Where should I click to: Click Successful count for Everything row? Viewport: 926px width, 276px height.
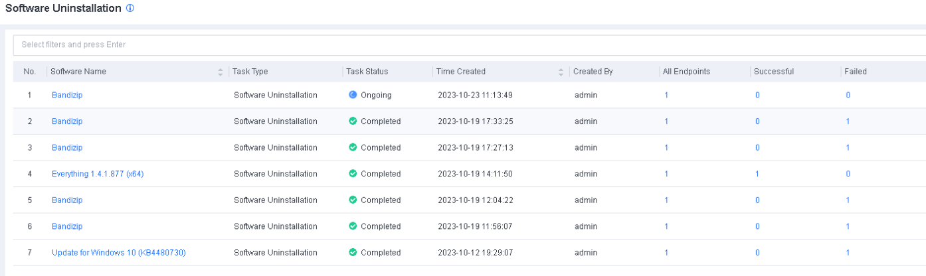click(757, 174)
